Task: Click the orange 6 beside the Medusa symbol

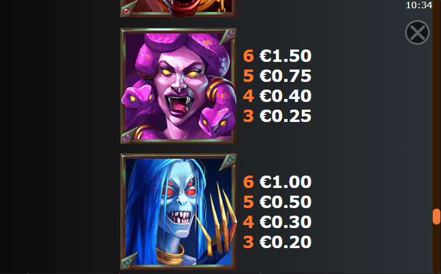Action: [x=248, y=55]
